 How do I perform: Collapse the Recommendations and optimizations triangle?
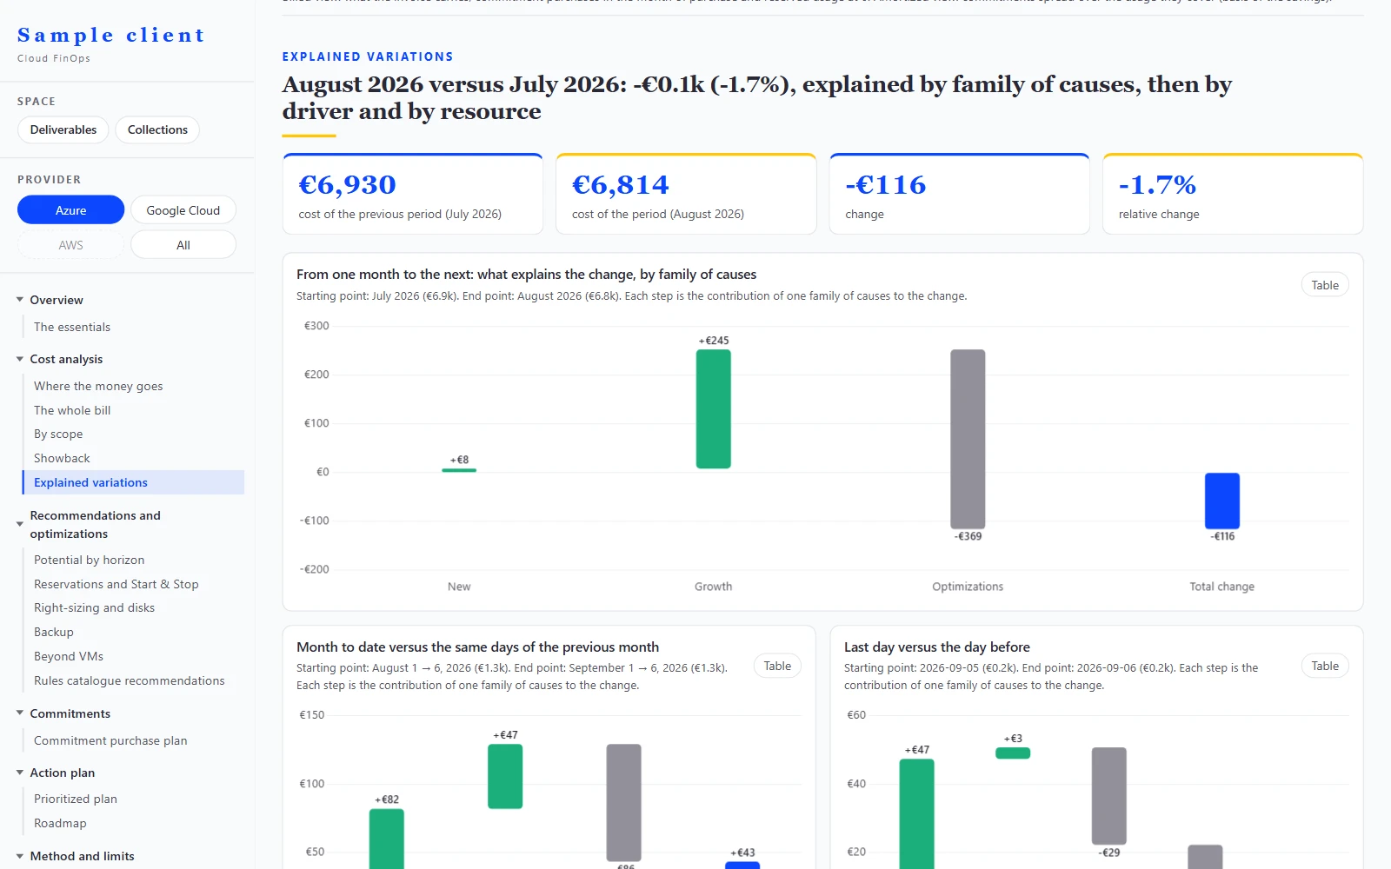point(20,524)
